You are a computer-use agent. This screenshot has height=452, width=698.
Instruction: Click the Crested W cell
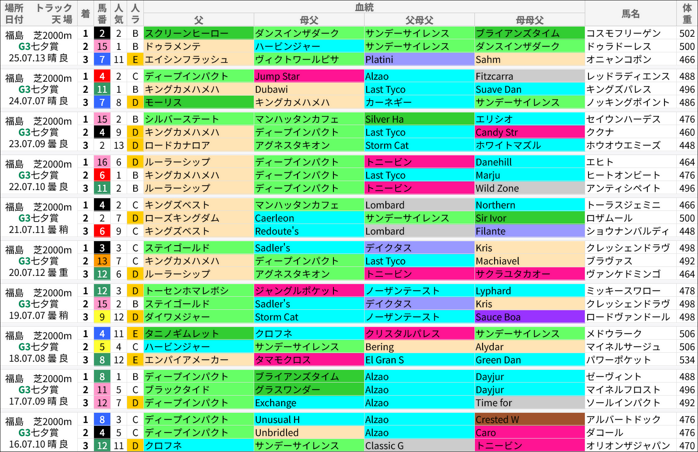530,419
